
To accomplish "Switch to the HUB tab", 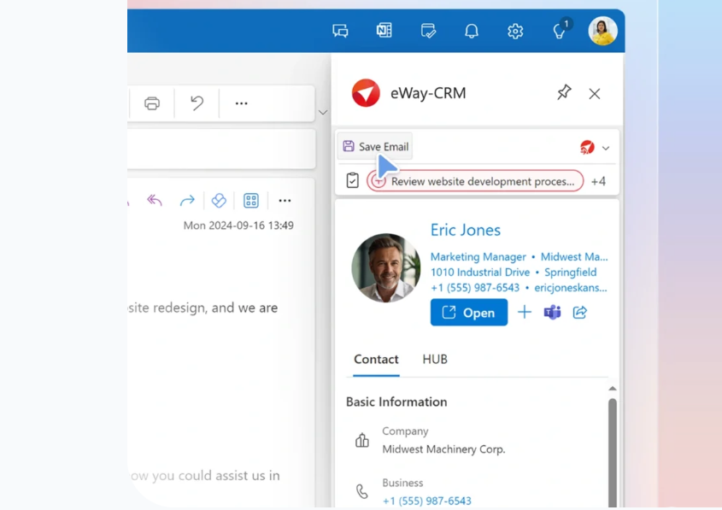I will (x=435, y=359).
